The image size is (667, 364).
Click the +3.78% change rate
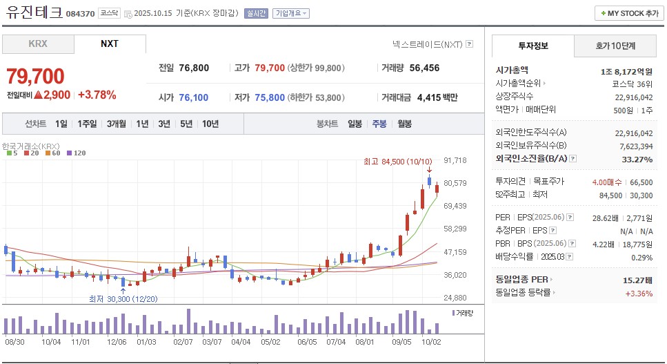coord(97,95)
